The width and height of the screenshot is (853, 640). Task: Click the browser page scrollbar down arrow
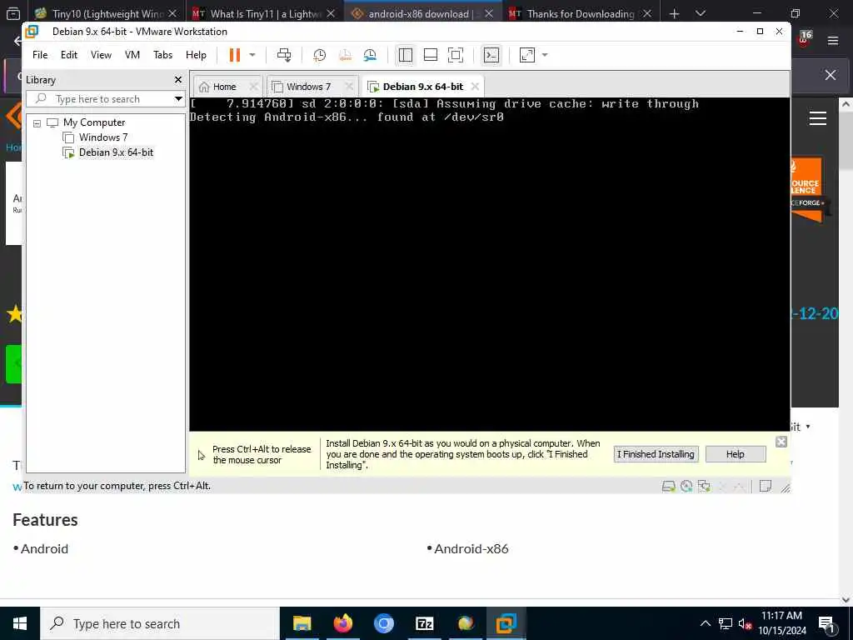click(x=846, y=600)
